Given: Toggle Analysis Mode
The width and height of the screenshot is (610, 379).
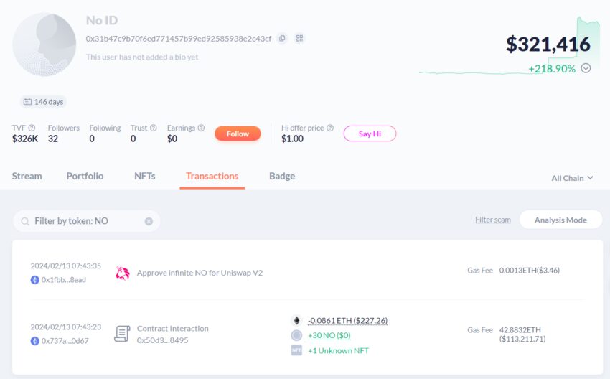Looking at the screenshot, I should [x=560, y=220].
